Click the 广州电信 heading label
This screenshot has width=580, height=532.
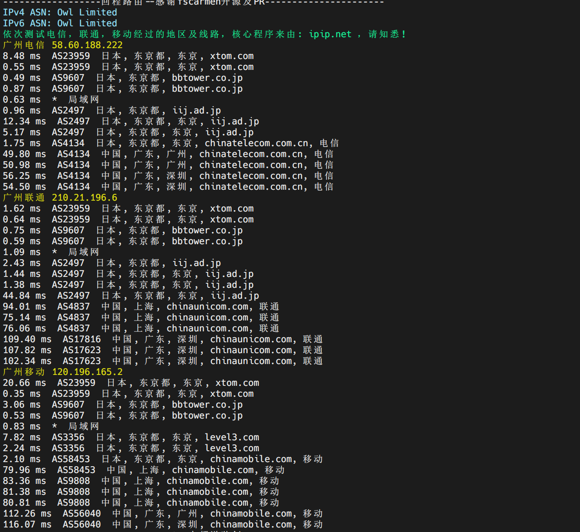(x=24, y=45)
